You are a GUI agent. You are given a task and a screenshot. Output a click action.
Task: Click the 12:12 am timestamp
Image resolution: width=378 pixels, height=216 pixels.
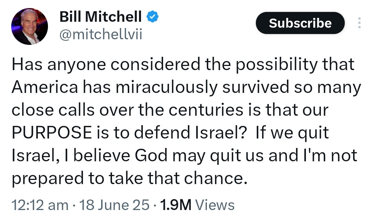point(40,205)
